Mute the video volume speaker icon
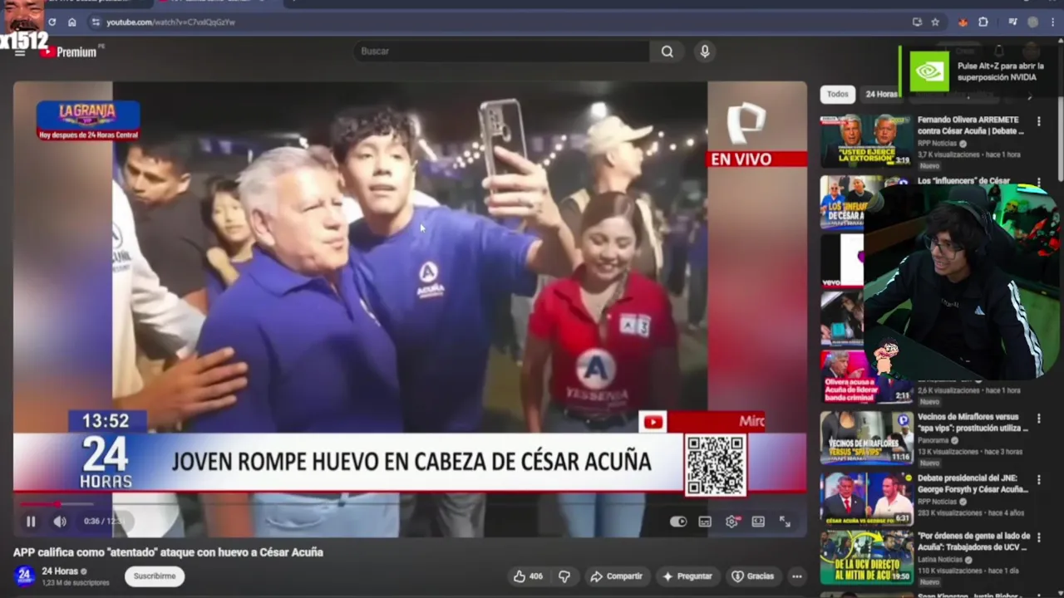Screen dimensions: 1064x598 (x=60, y=522)
